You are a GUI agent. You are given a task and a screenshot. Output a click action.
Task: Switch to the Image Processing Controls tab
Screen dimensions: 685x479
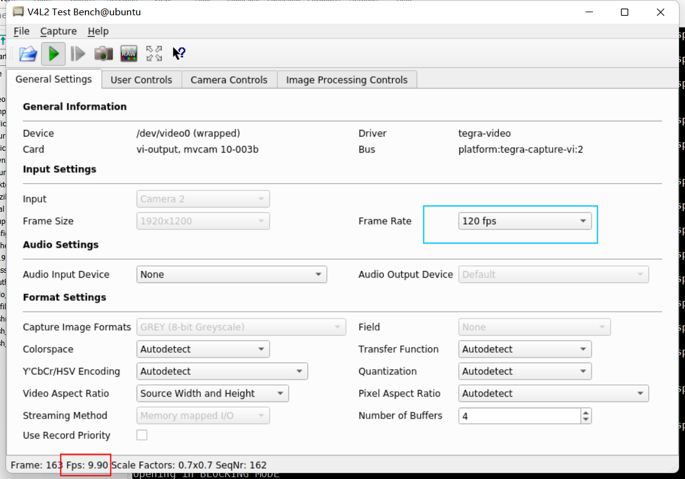[346, 80]
